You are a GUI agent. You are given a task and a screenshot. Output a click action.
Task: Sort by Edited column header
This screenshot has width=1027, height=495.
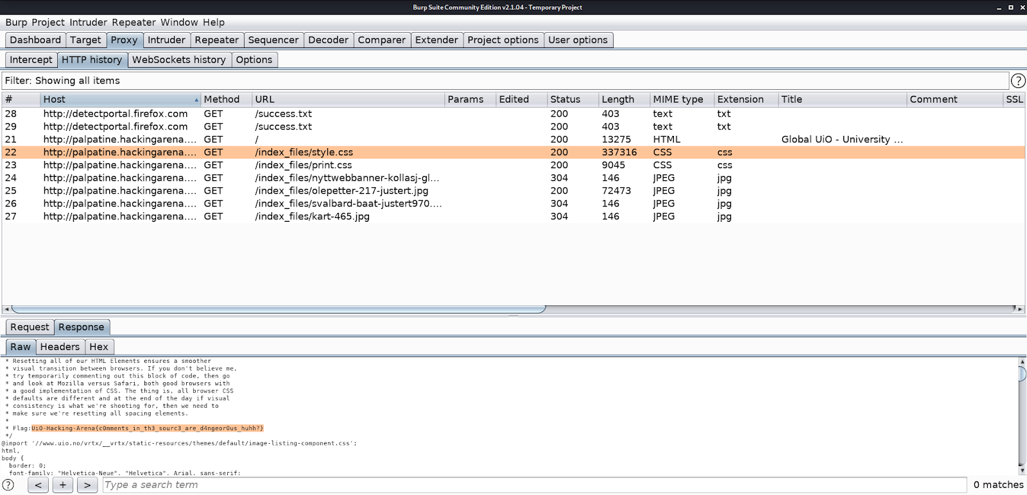click(522, 99)
